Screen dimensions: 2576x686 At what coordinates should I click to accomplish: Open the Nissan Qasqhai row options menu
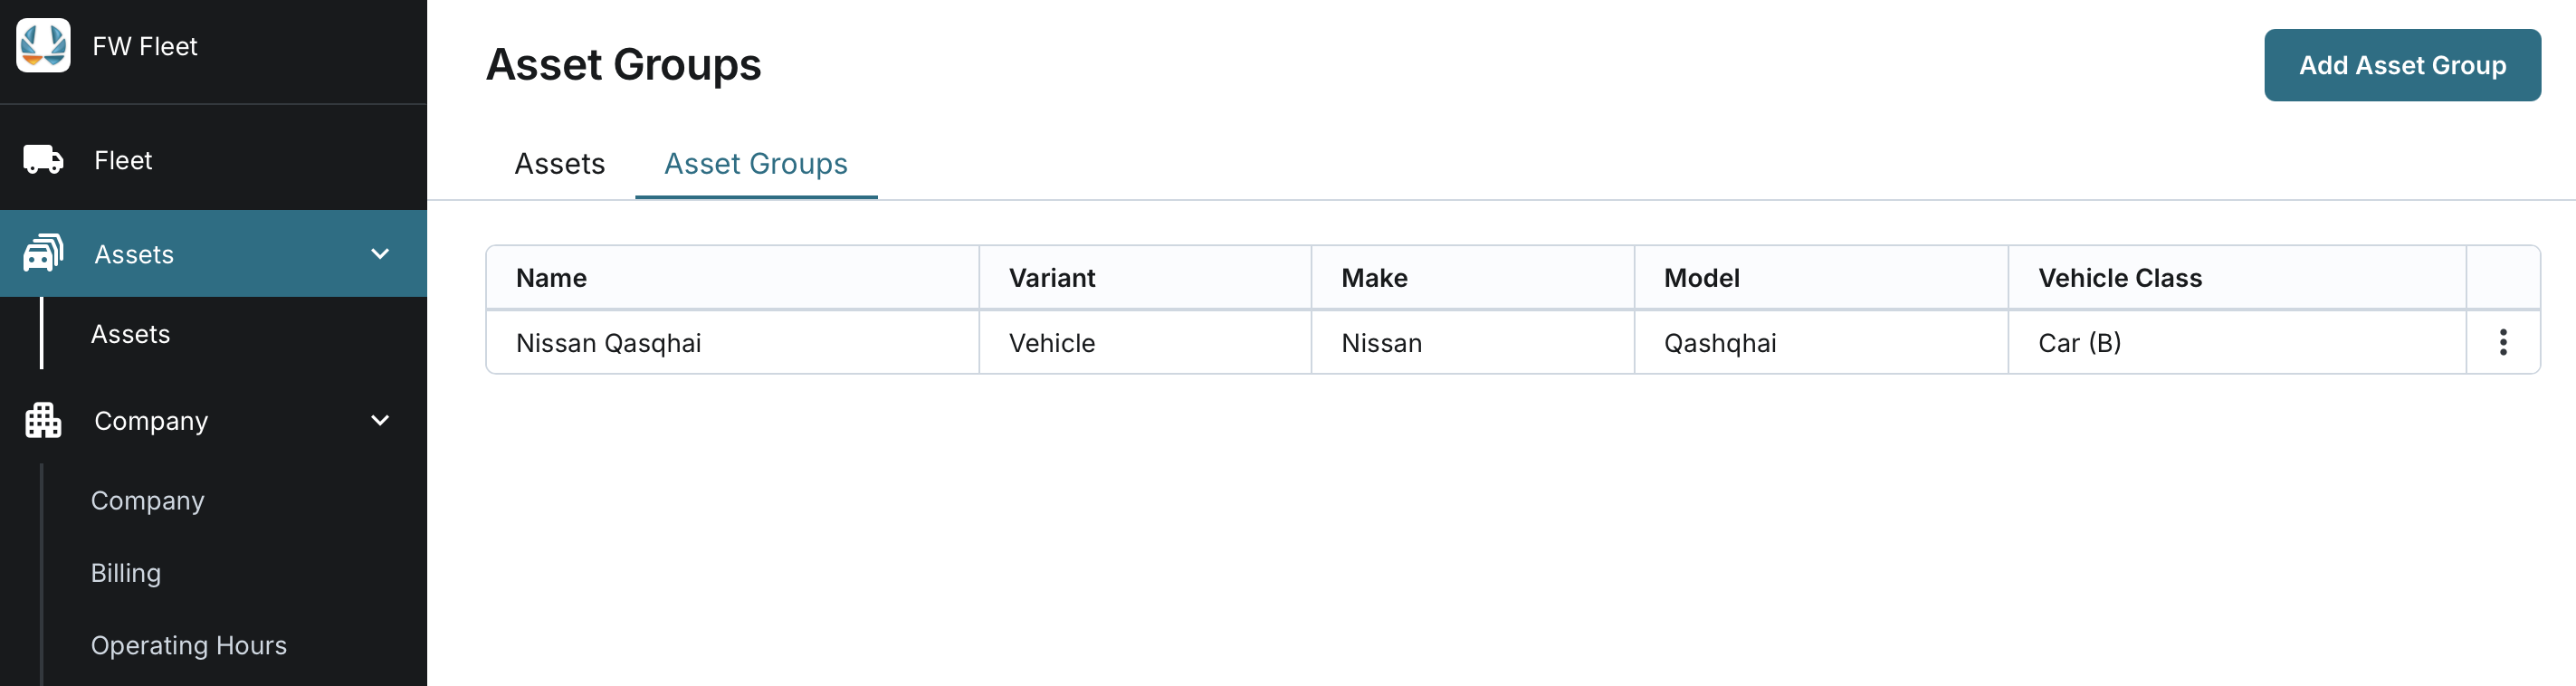pos(2502,343)
